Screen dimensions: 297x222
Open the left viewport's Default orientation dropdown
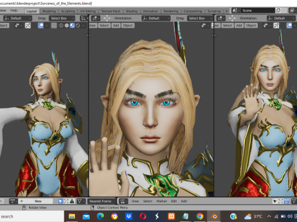[18, 18]
